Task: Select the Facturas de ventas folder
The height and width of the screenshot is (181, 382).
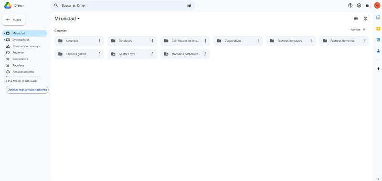Action: [x=343, y=41]
